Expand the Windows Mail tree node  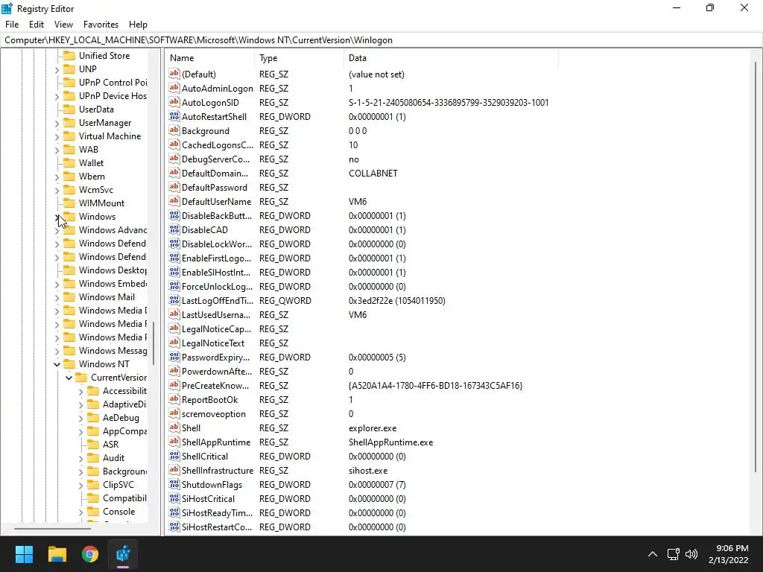click(57, 297)
